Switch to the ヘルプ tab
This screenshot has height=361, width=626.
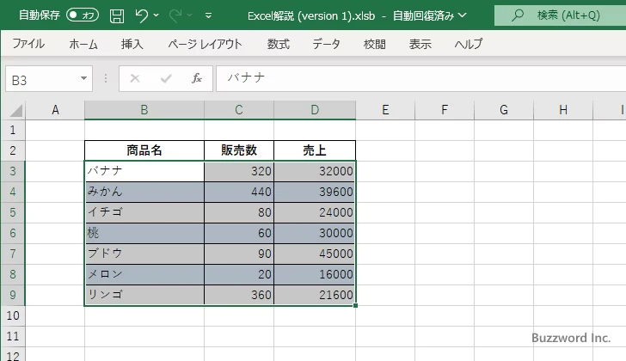click(469, 44)
